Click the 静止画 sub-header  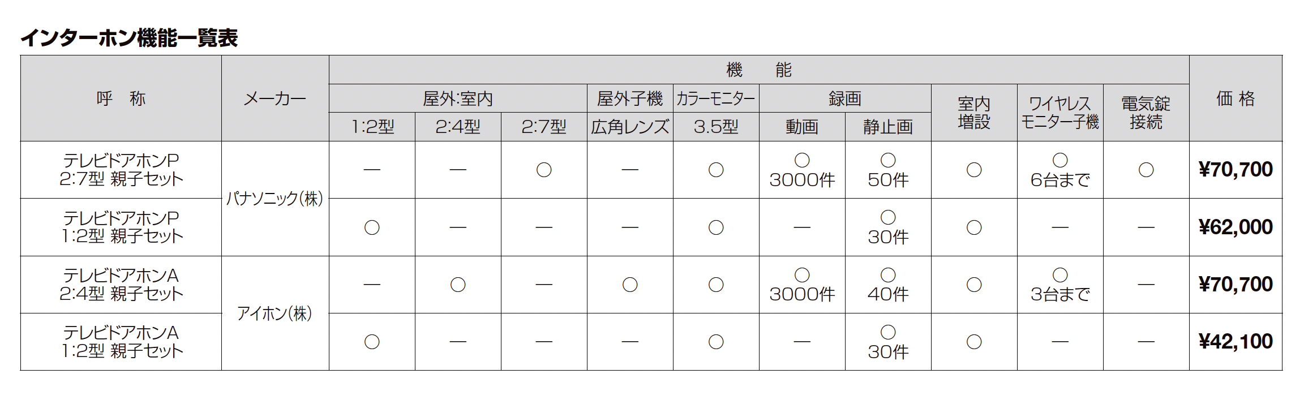888,127
